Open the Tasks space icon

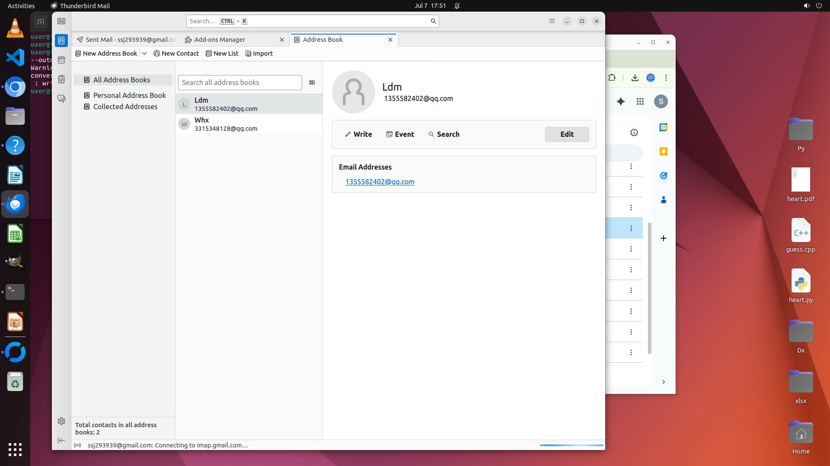[x=61, y=79]
